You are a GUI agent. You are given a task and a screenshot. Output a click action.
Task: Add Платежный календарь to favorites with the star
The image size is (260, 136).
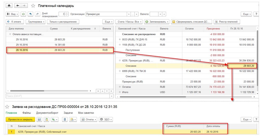pos(33,6)
